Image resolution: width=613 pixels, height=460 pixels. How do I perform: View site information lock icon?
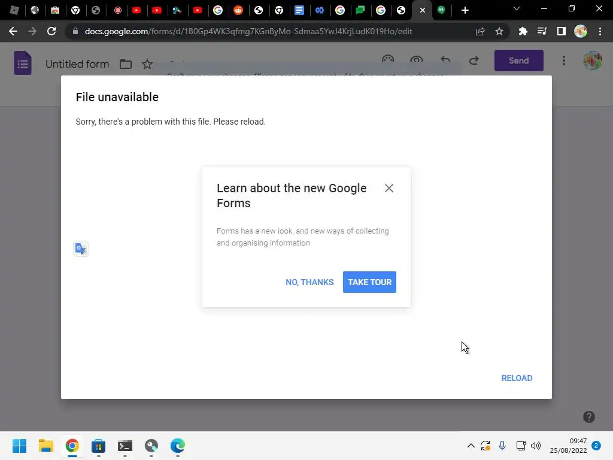[x=75, y=31]
